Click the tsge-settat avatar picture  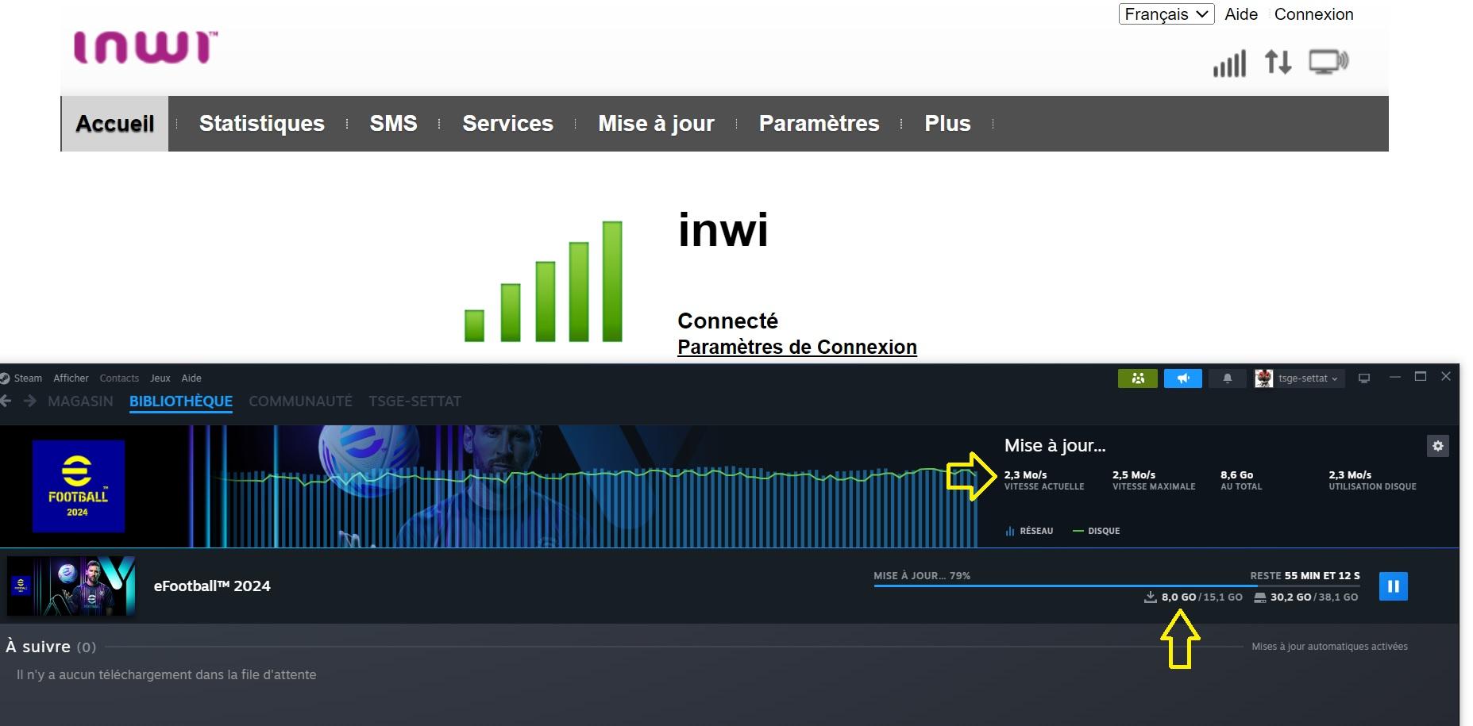click(x=1263, y=378)
